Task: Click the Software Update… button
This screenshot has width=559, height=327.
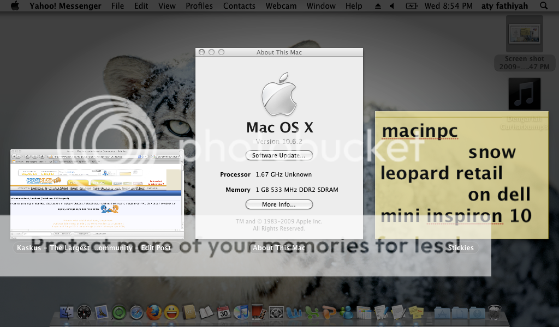Action: pos(279,155)
